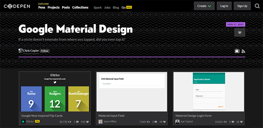Open the Pens menu item

(42, 8)
